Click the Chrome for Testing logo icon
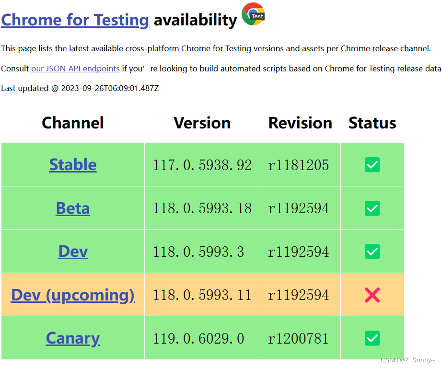Image resolution: width=442 pixels, height=368 pixels. [x=253, y=14]
